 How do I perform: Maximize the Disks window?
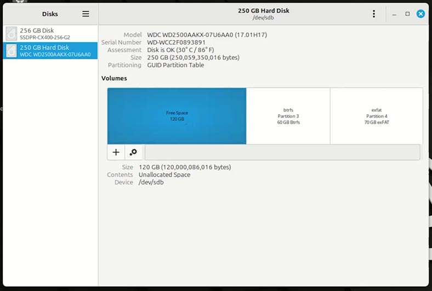coord(407,14)
